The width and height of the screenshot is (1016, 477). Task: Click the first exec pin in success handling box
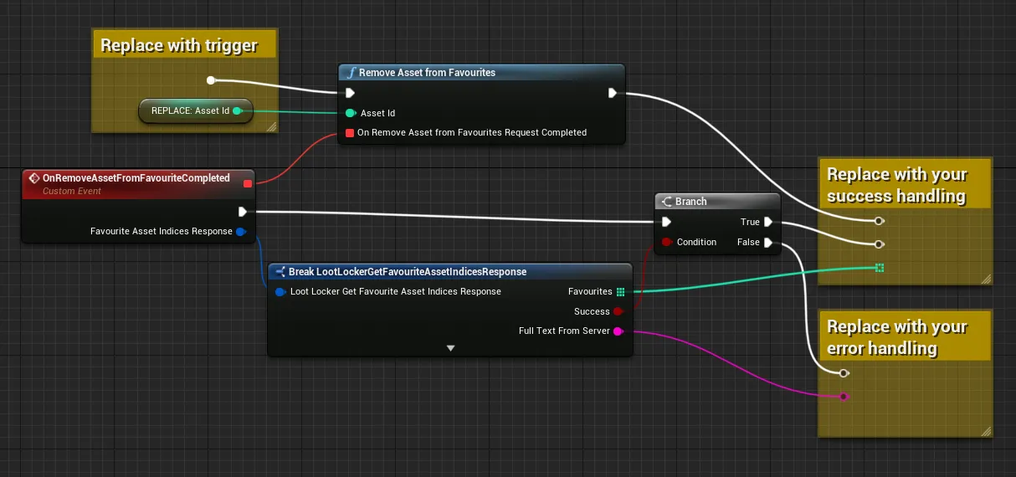[x=879, y=221]
